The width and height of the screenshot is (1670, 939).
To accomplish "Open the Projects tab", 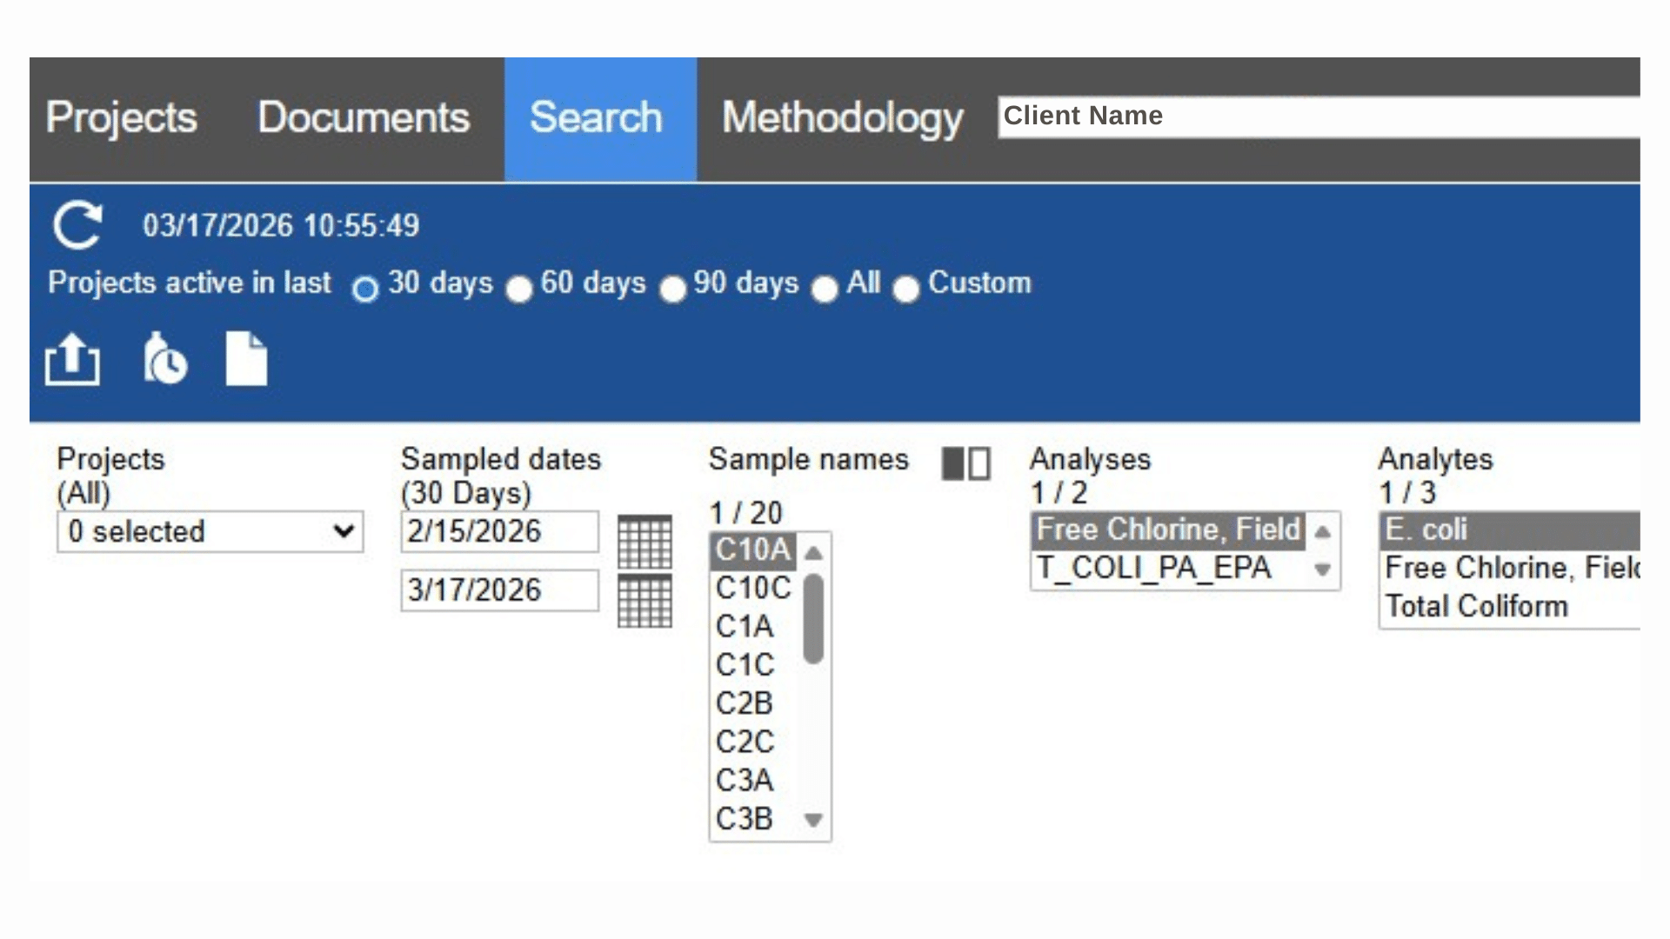I will coord(122,117).
